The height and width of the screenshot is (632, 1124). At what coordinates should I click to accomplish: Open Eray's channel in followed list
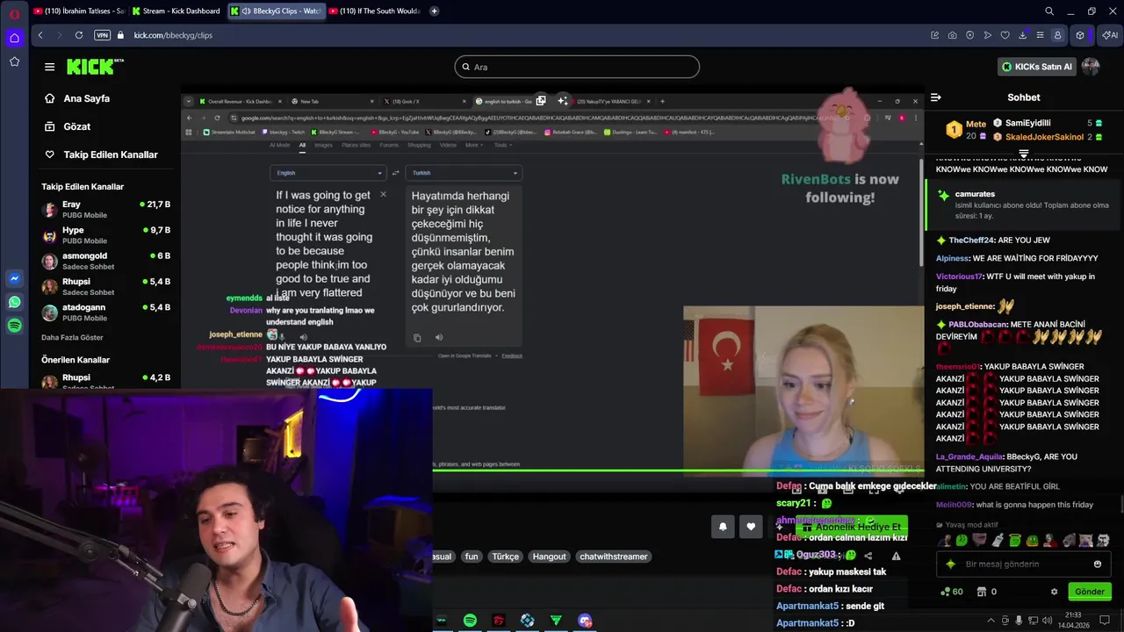tap(106, 210)
